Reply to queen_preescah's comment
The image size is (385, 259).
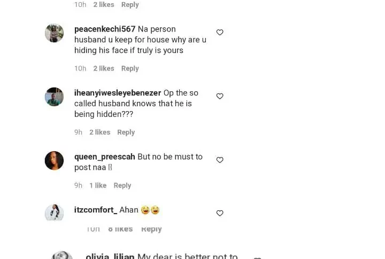122,185
